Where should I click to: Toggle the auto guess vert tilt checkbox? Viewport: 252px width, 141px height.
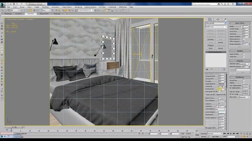click(x=219, y=92)
